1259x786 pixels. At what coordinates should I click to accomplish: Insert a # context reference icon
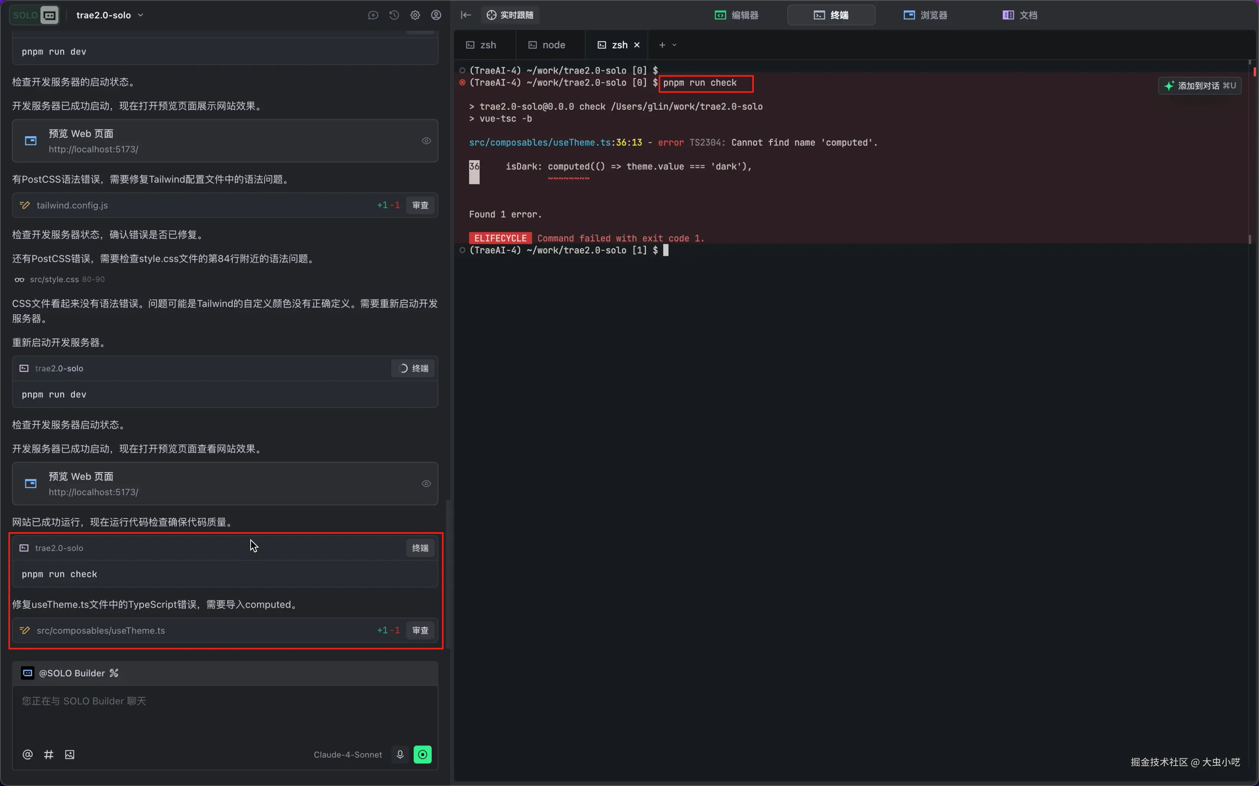pyautogui.click(x=48, y=754)
